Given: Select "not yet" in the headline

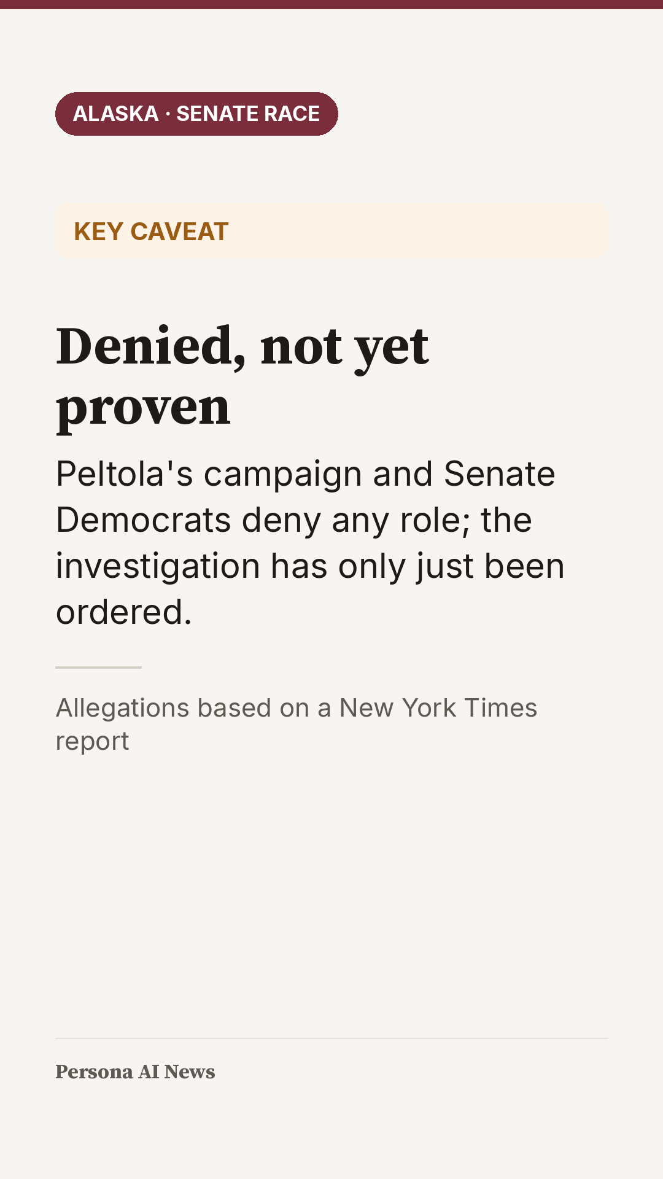Looking at the screenshot, I should tap(344, 346).
